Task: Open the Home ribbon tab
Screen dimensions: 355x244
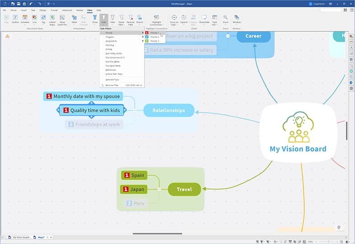Action: coord(13,10)
